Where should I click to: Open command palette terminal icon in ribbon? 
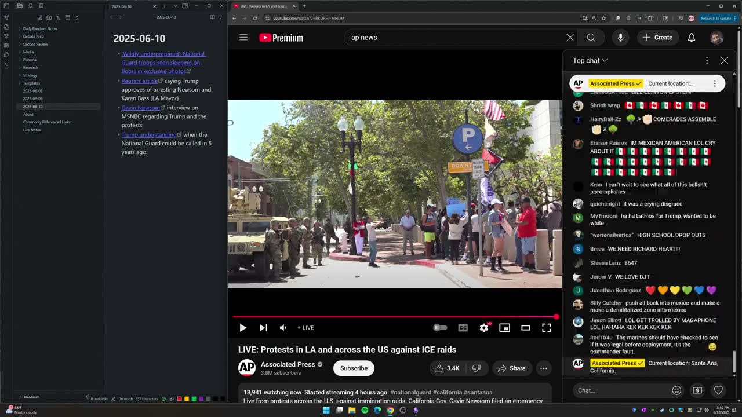click(6, 64)
